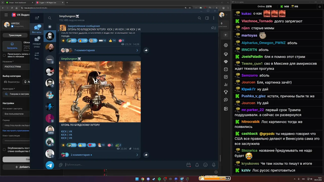Viewport: 324px width, 182px height.
Task: Click the bar chart statistics icon in VK sidebar
Action: click(x=226, y=85)
